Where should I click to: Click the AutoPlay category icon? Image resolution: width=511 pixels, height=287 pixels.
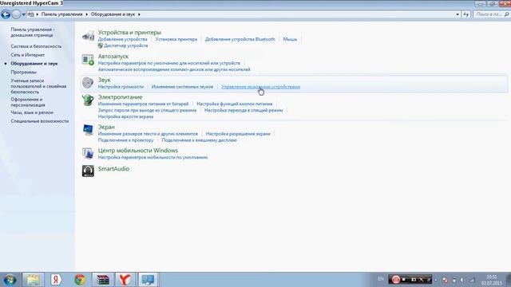[88, 60]
